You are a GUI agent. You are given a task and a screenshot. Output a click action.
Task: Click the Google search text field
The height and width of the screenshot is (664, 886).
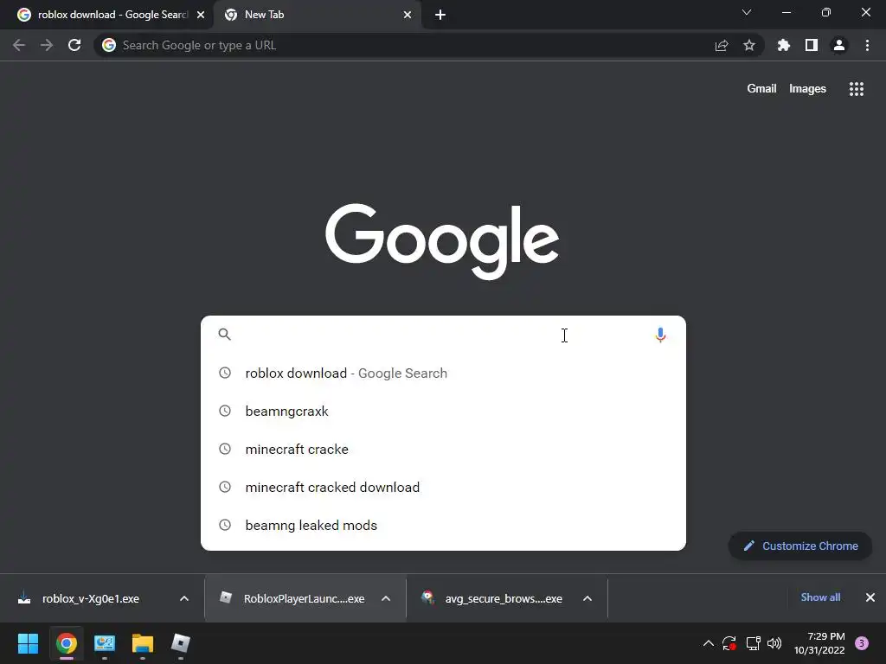444,335
